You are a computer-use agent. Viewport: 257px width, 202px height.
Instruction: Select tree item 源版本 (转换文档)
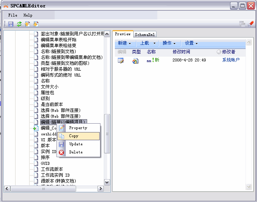pos(58,181)
